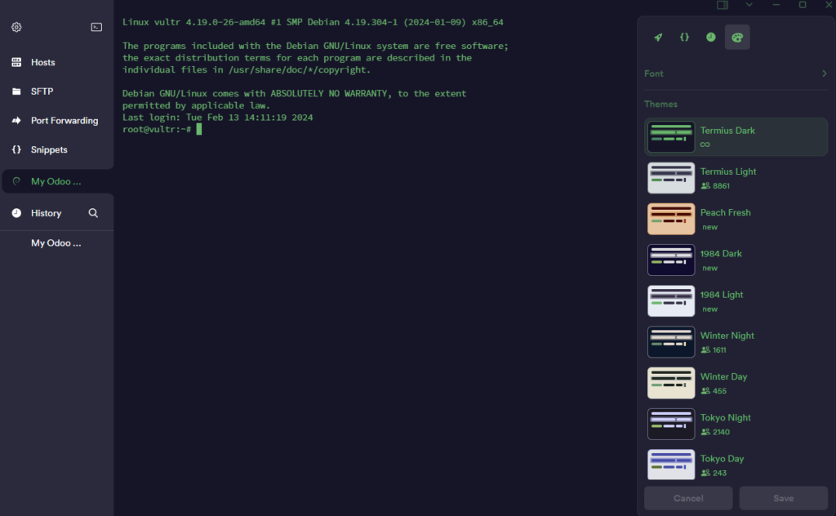Screen dimensions: 836x516
Task: Cancel the theme changes
Action: pyautogui.click(x=688, y=498)
